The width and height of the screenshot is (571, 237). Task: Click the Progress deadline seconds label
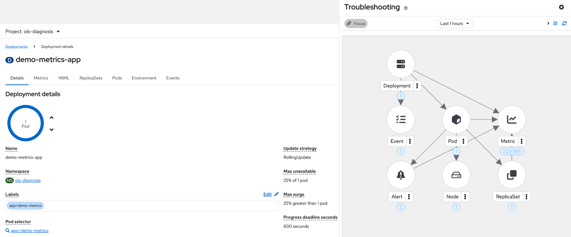310,217
